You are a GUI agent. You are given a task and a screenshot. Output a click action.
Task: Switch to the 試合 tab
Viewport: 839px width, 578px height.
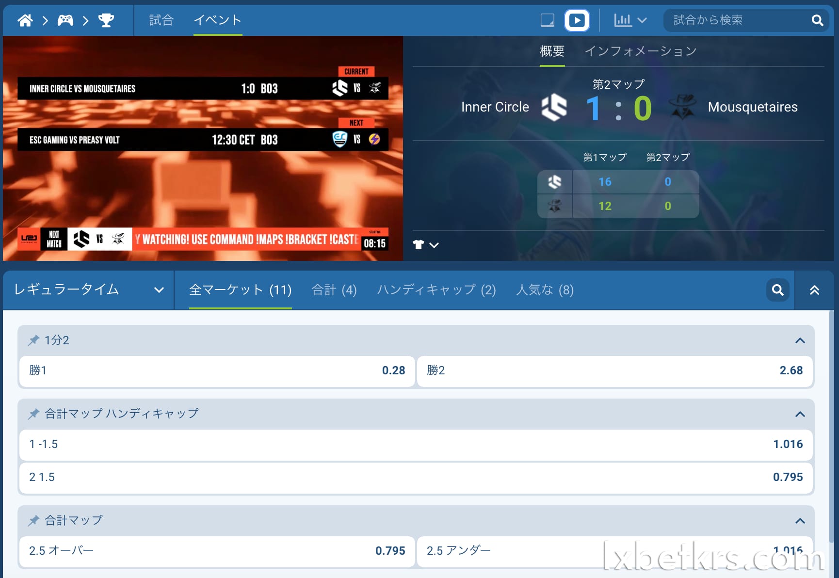click(161, 20)
